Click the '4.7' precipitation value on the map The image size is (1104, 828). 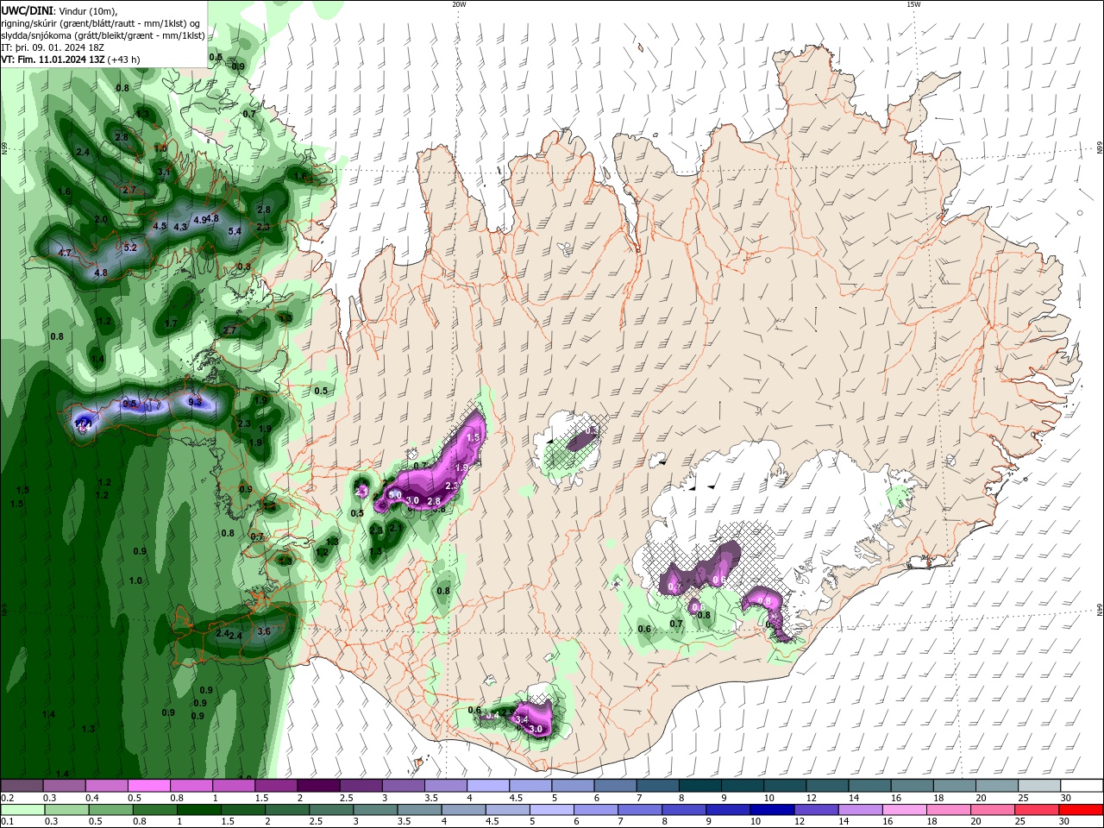tap(65, 253)
